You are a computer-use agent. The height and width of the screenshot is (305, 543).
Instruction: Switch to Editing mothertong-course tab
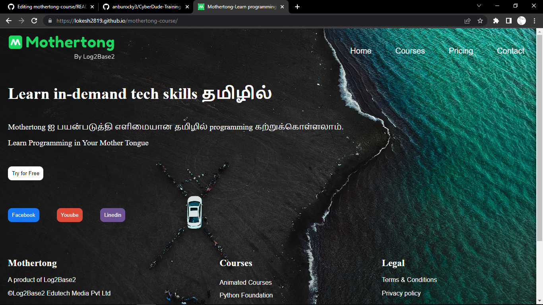coord(51,7)
